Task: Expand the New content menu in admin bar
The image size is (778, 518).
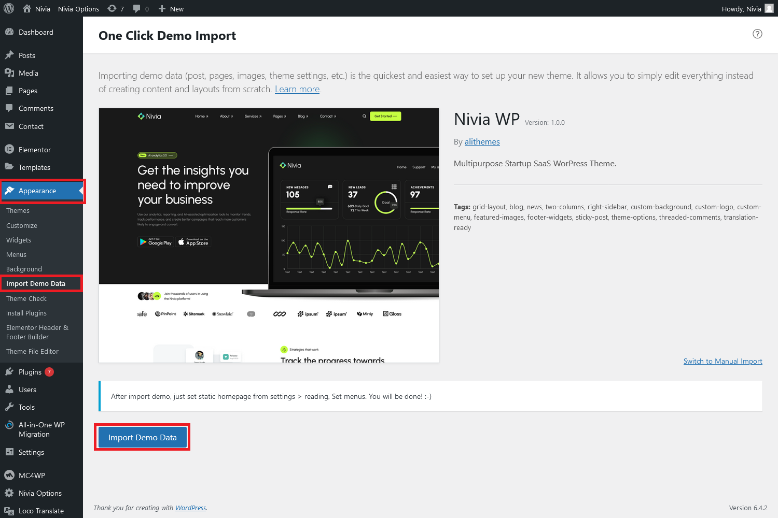Action: (x=171, y=9)
